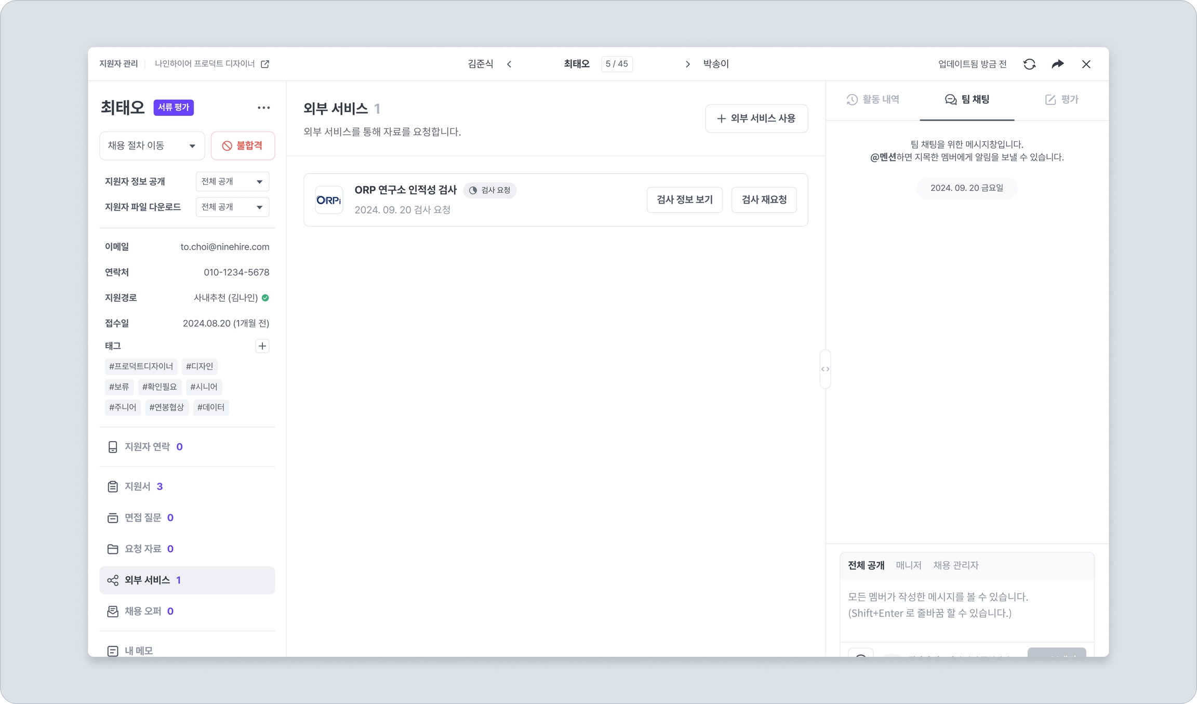Click the refresh icon next to update time
Screen dimensions: 1197x704
[x=1029, y=64]
